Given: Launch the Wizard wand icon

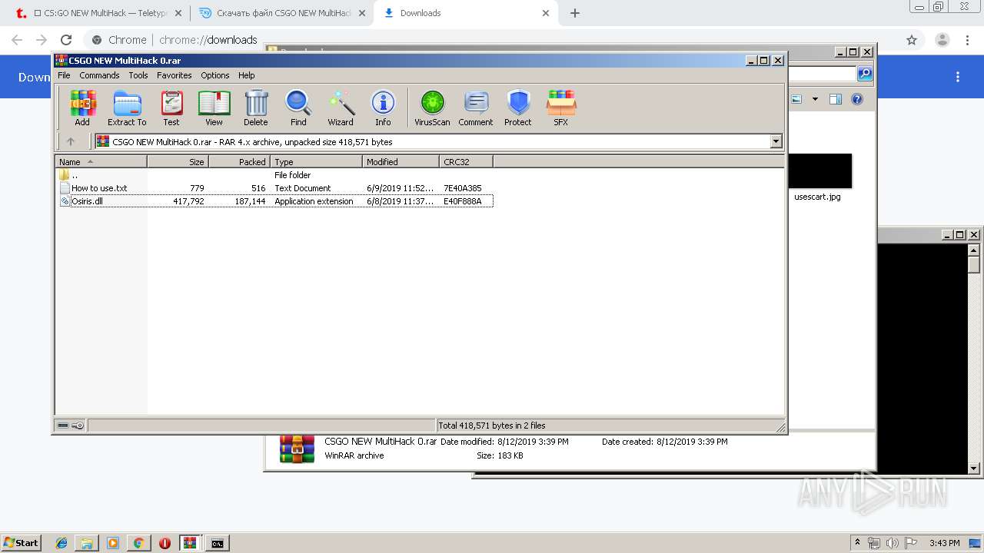Looking at the screenshot, I should pos(341,108).
